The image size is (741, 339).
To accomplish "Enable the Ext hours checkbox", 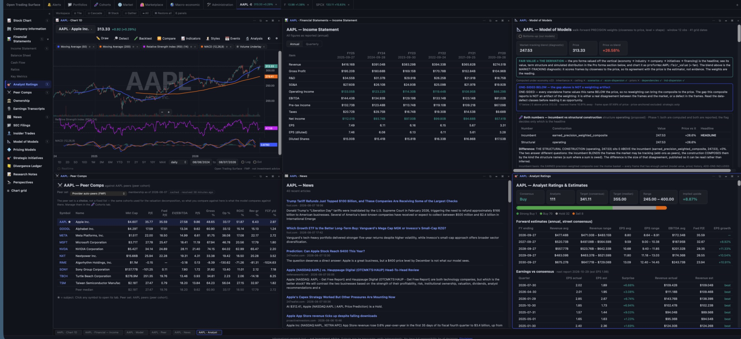I will [x=255, y=162].
